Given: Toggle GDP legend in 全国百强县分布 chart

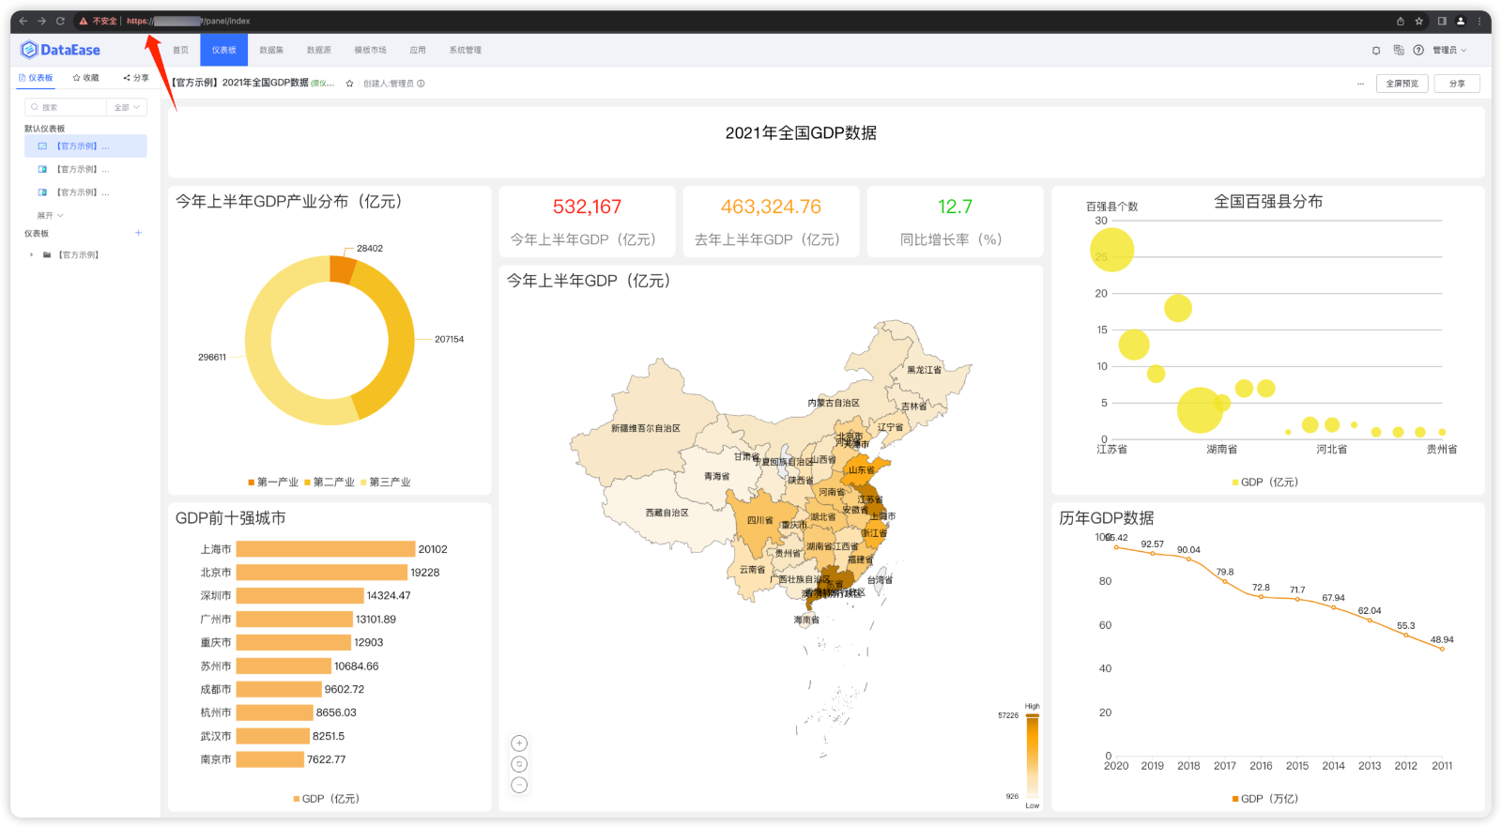Looking at the screenshot, I should [x=1265, y=483].
